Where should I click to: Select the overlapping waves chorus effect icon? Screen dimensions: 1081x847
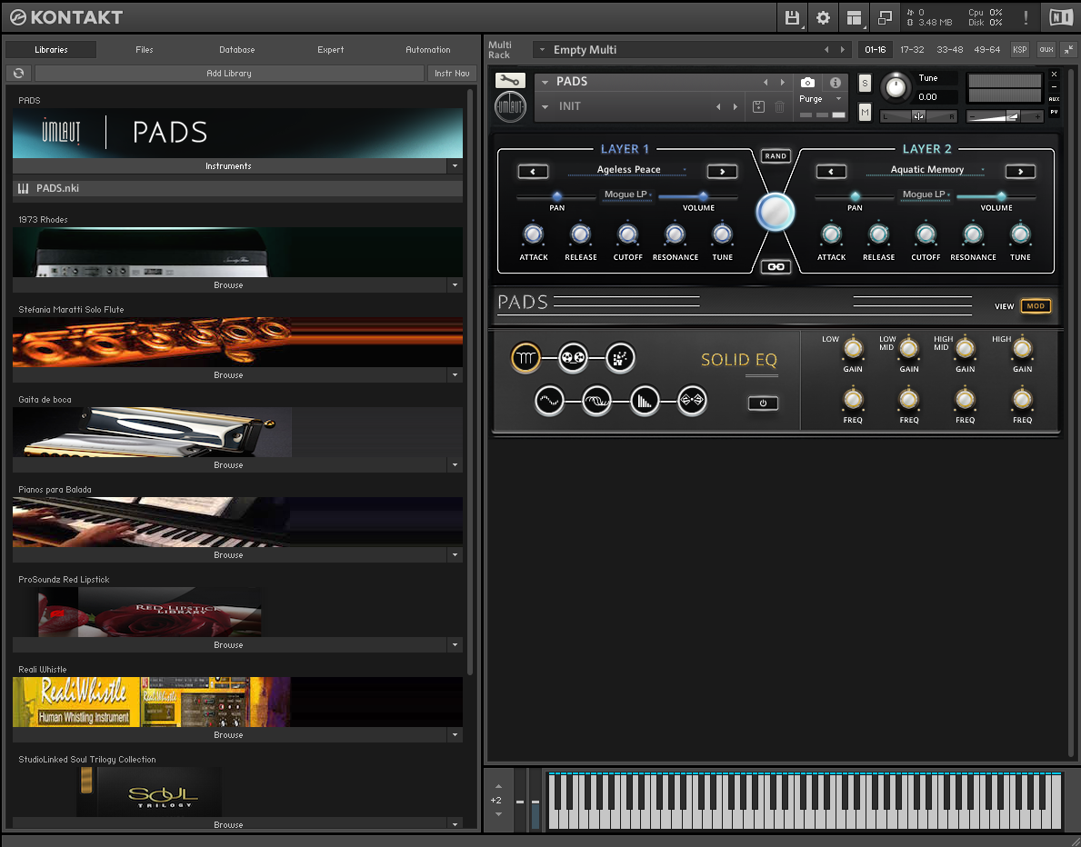tap(597, 401)
